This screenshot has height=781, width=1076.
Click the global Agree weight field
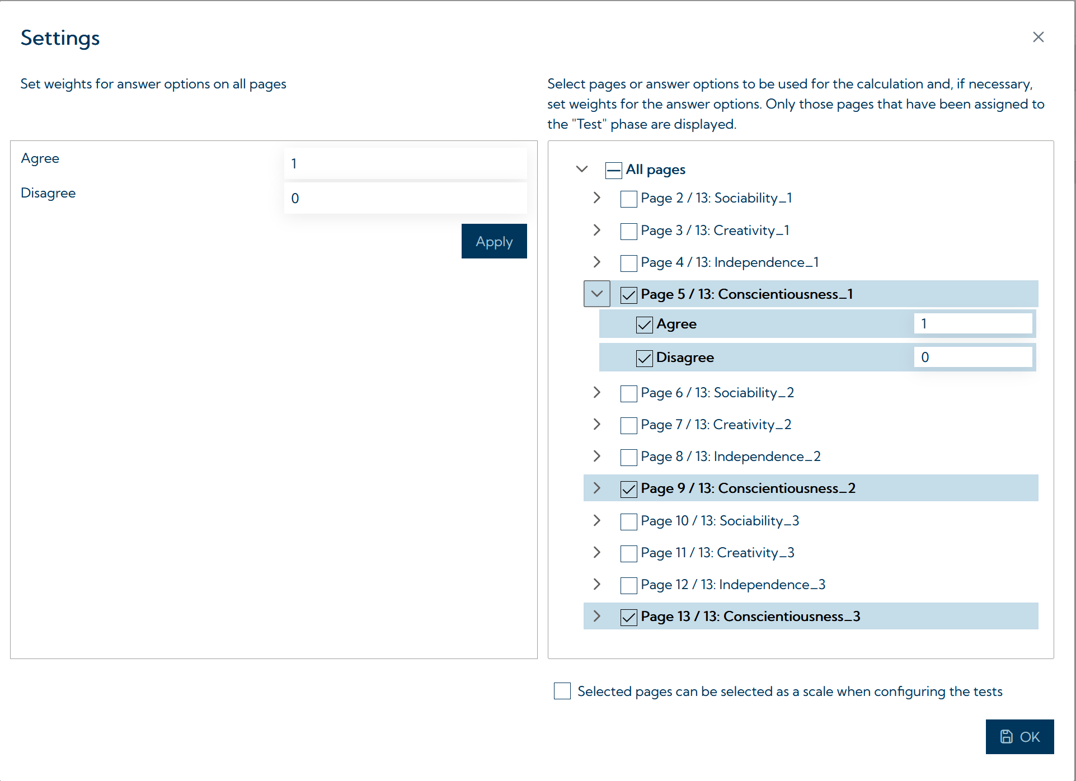pyautogui.click(x=405, y=164)
